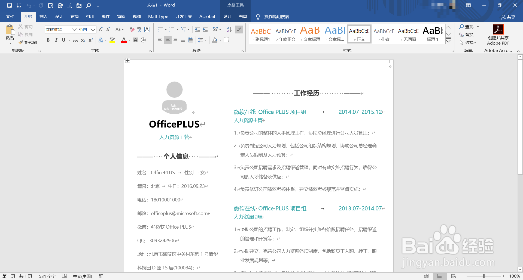Select the 正文 style
The width and height of the screenshot is (523, 280).
(359, 34)
